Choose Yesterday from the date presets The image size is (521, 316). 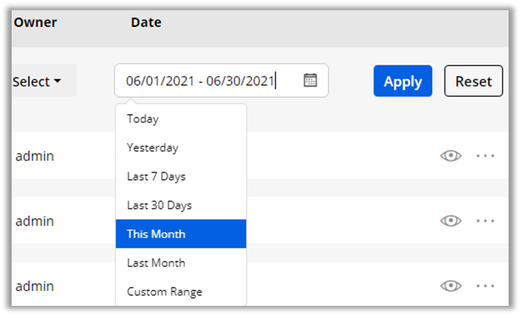point(152,148)
